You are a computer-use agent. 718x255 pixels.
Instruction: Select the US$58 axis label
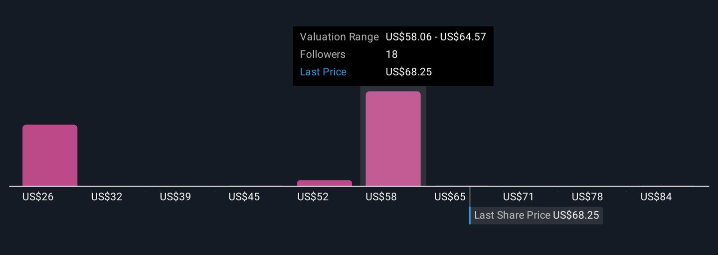tap(381, 197)
